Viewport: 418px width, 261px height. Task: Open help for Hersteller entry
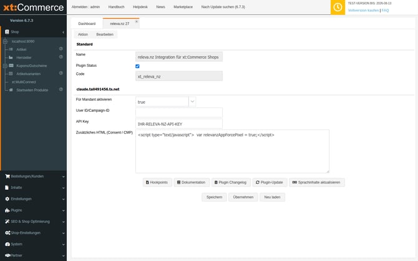tap(61, 57)
